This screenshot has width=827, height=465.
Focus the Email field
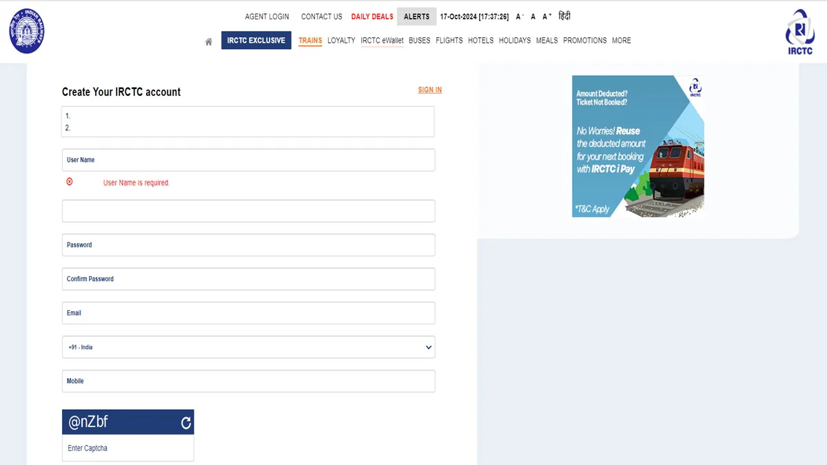click(248, 313)
